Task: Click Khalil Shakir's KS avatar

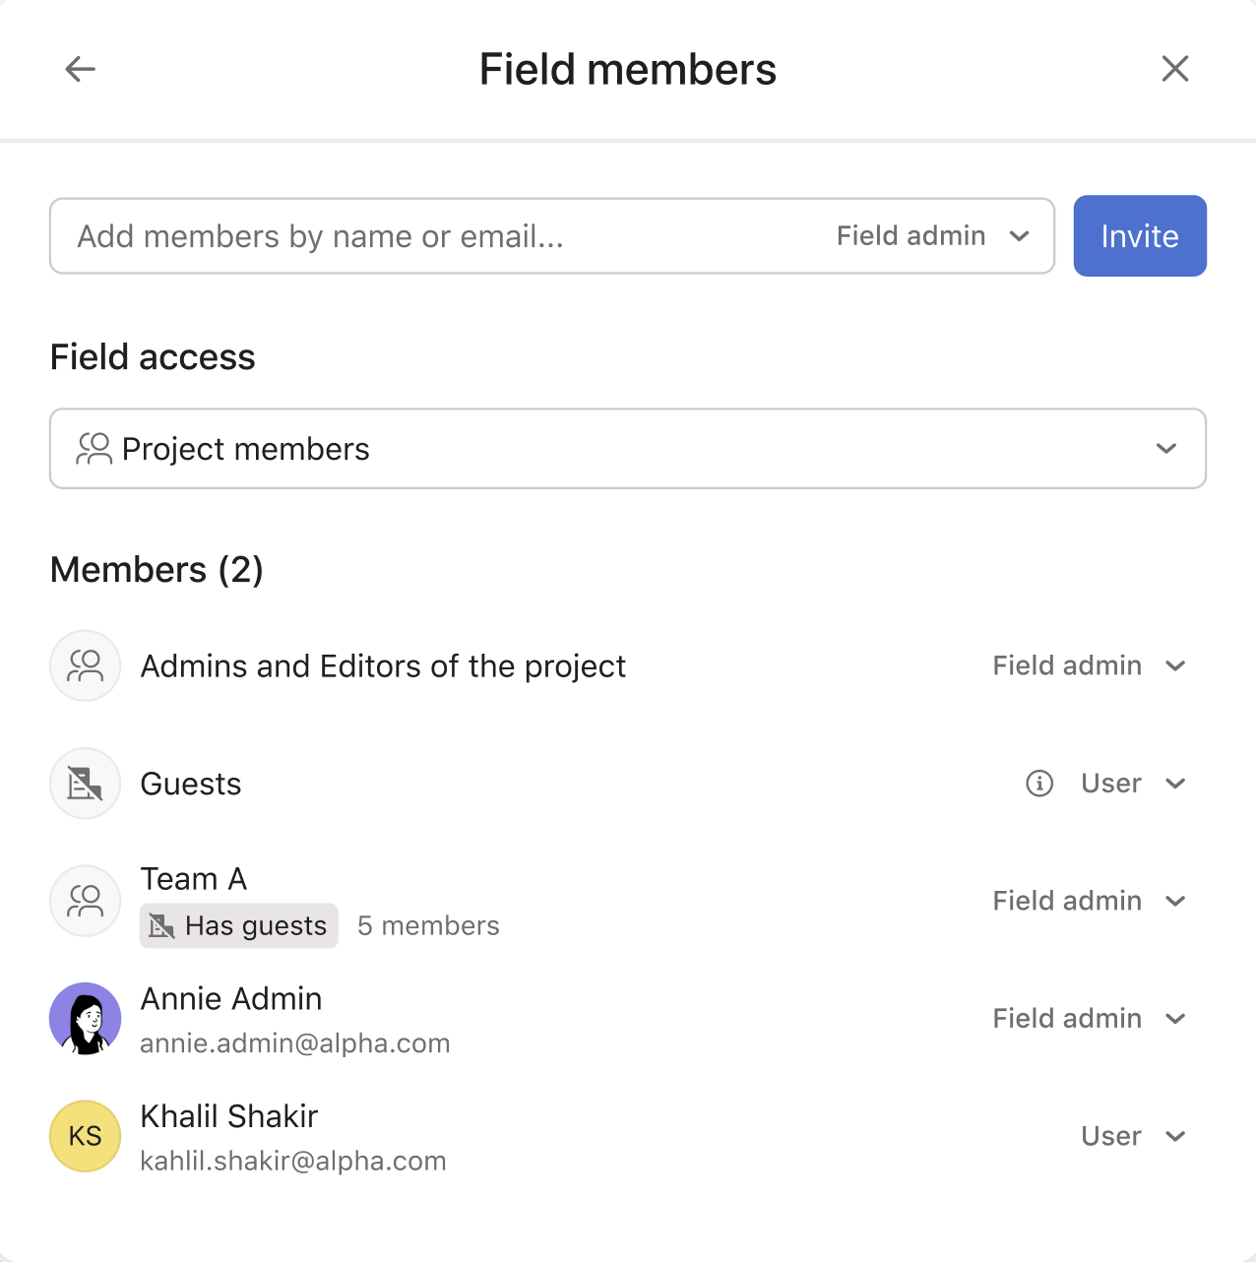Action: 86,1136
